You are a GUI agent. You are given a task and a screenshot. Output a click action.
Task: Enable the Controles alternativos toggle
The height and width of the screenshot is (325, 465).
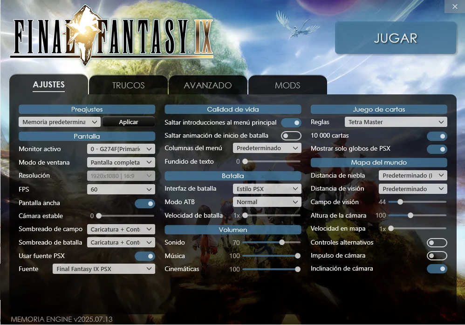click(437, 243)
